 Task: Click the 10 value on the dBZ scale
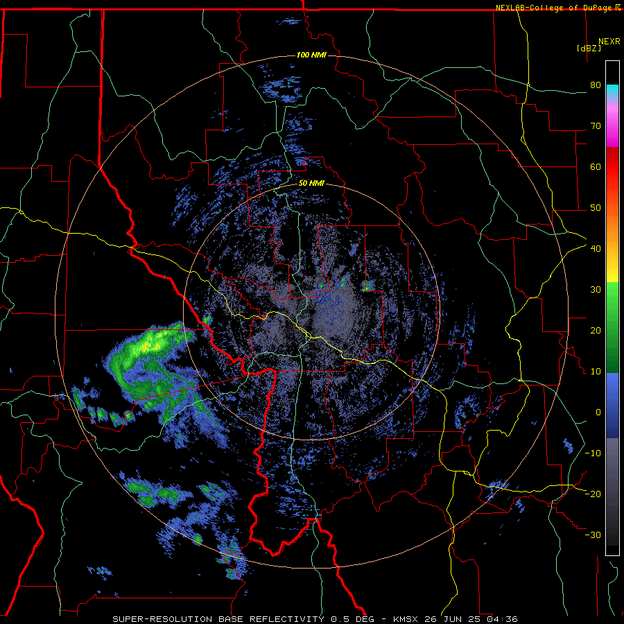(596, 372)
